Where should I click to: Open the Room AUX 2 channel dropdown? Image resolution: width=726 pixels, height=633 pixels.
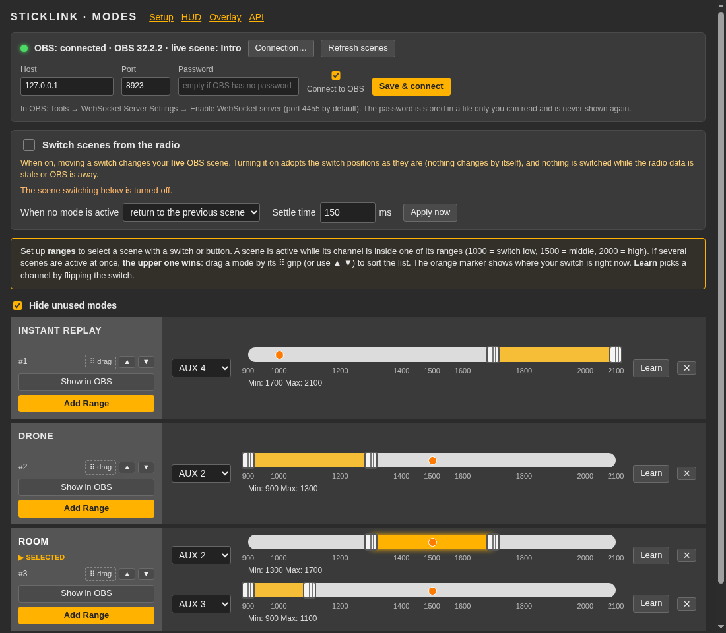(x=201, y=555)
